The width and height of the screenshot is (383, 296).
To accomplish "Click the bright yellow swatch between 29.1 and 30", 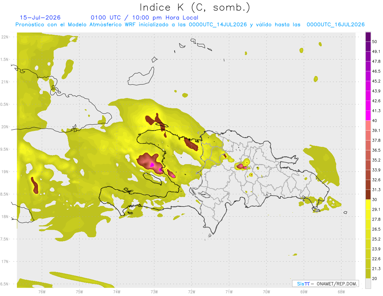I will point(368,204).
